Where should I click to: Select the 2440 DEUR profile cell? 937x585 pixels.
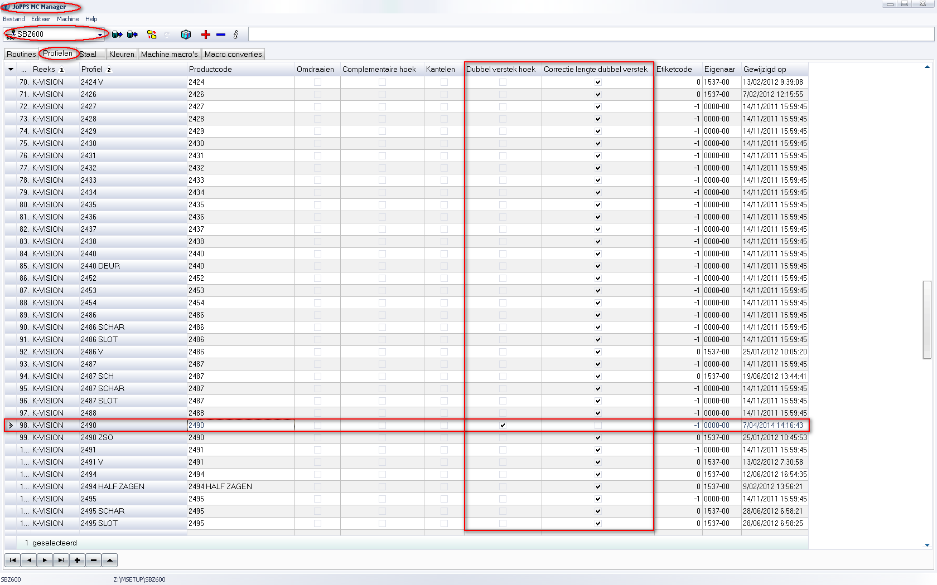133,266
